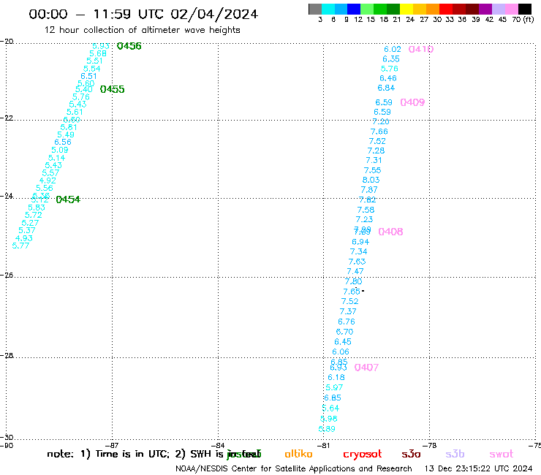
Task: Click the pink legend swatch
Action: [x=511, y=9]
